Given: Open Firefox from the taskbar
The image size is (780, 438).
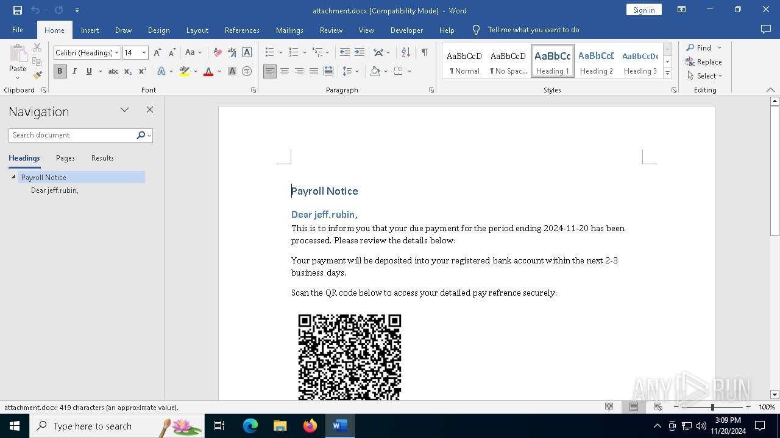Looking at the screenshot, I should pos(310,426).
